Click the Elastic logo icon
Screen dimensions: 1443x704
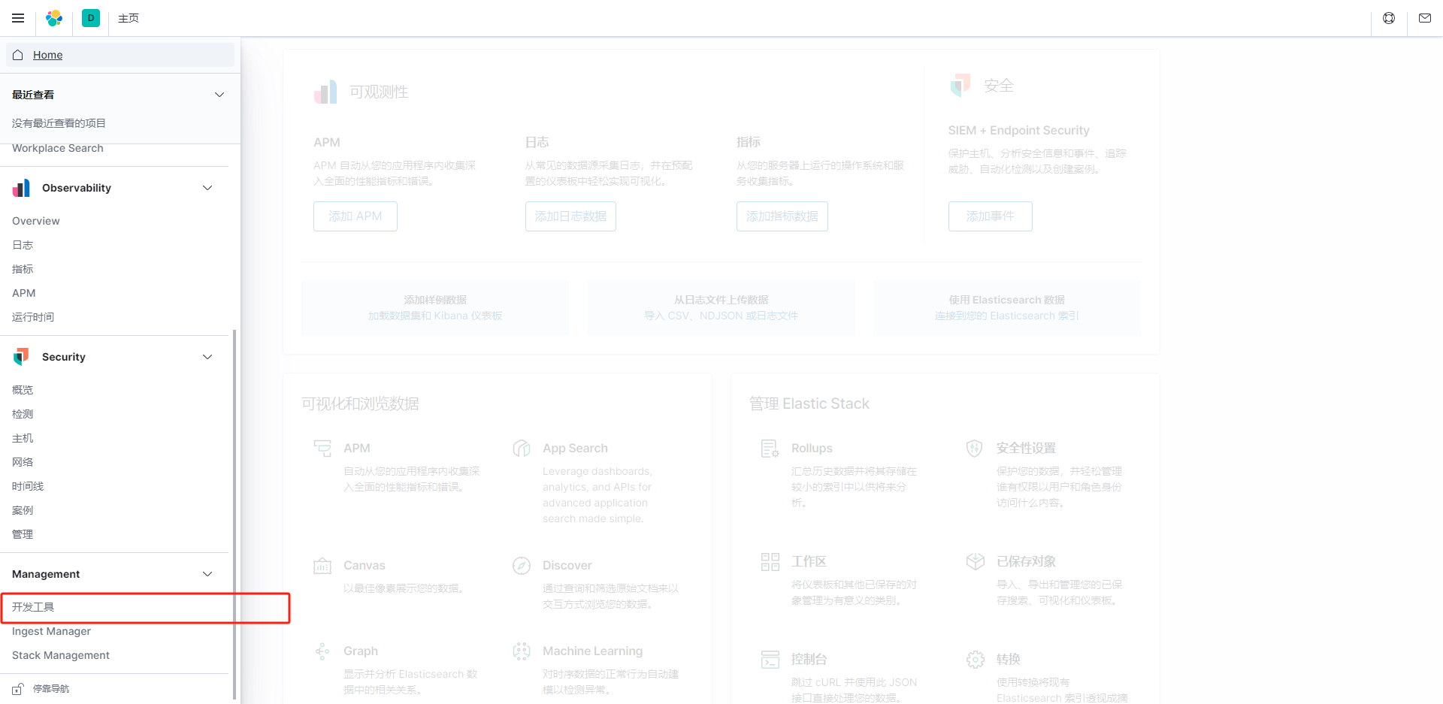54,18
